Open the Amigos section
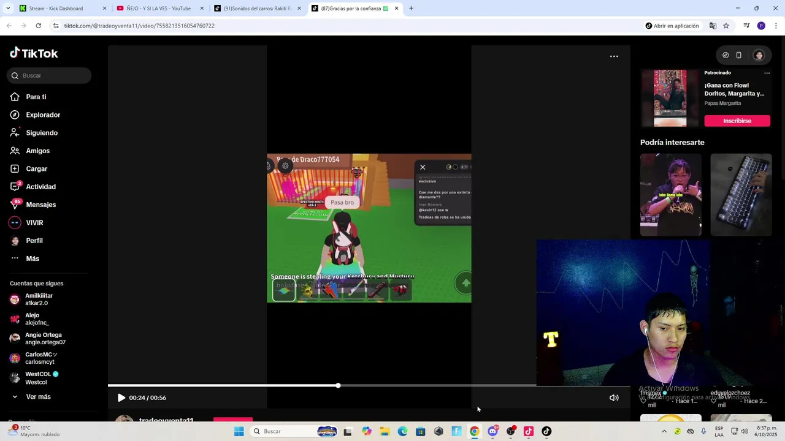785x441 pixels. tap(30, 151)
